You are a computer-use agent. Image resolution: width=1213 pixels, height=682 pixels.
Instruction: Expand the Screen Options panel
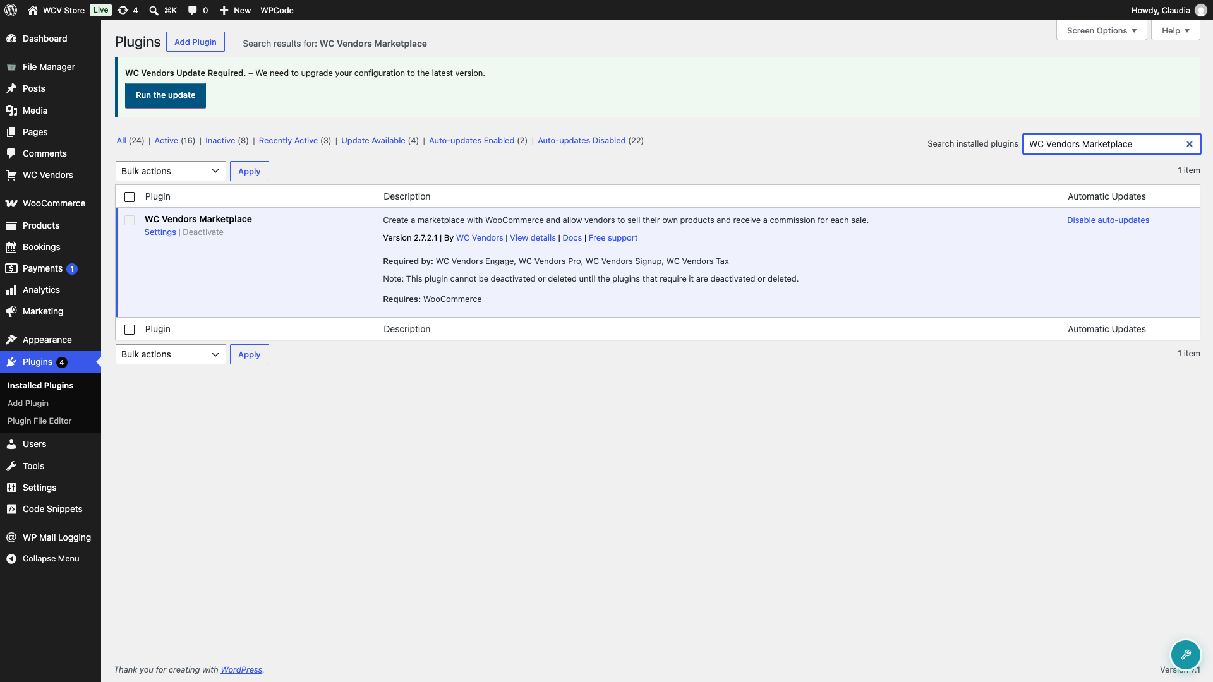pyautogui.click(x=1102, y=30)
